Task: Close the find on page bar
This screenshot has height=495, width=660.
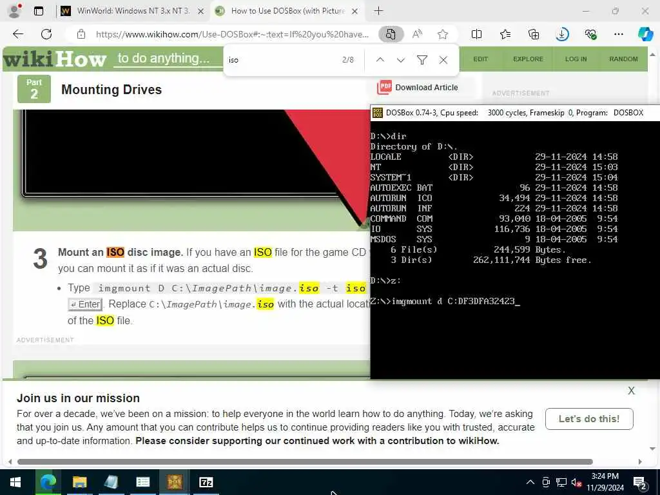Action: 443,60
